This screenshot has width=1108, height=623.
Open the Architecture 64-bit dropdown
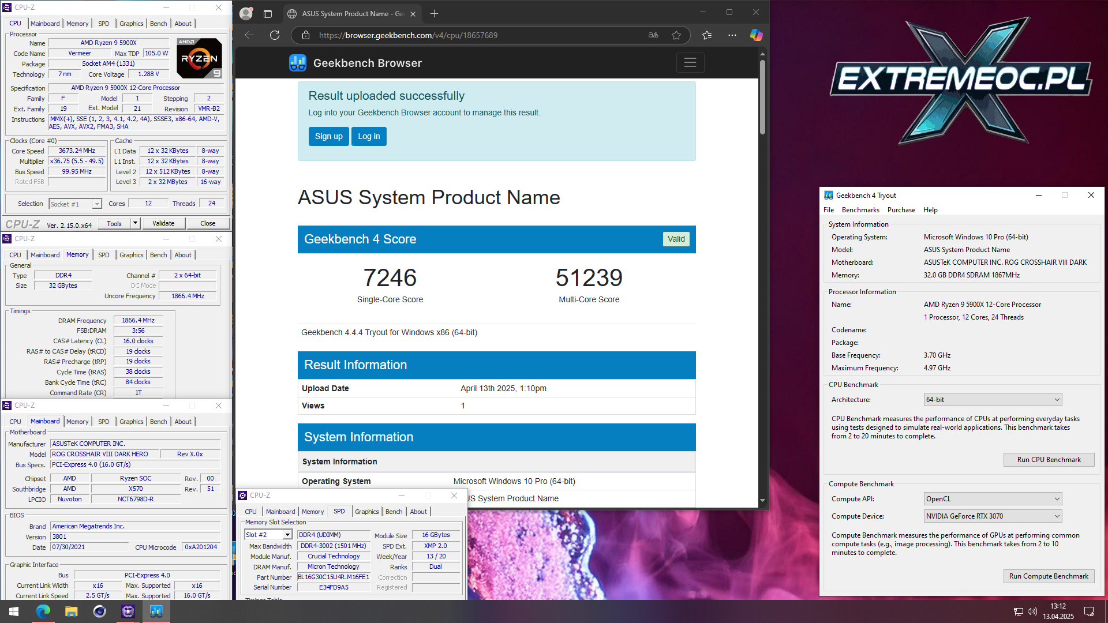[x=993, y=400]
